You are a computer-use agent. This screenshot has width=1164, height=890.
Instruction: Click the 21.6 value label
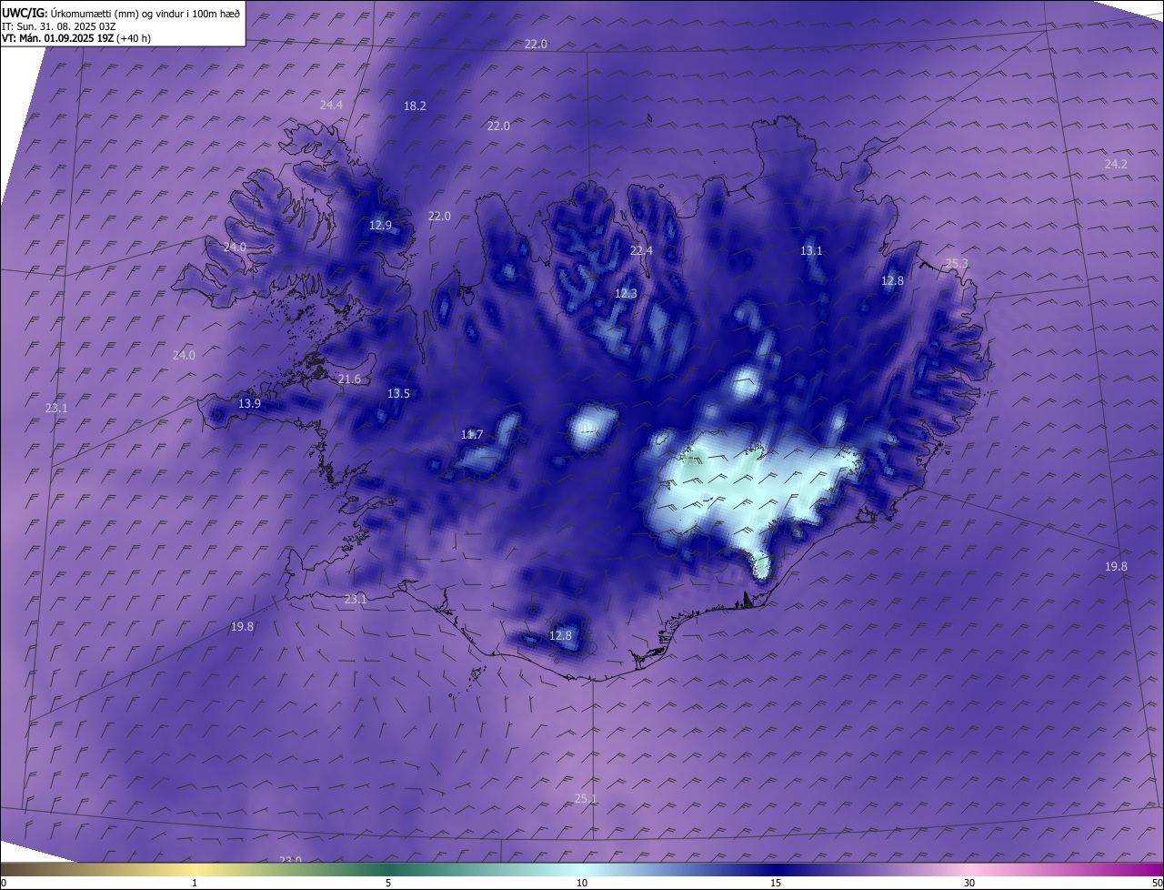[x=349, y=379]
